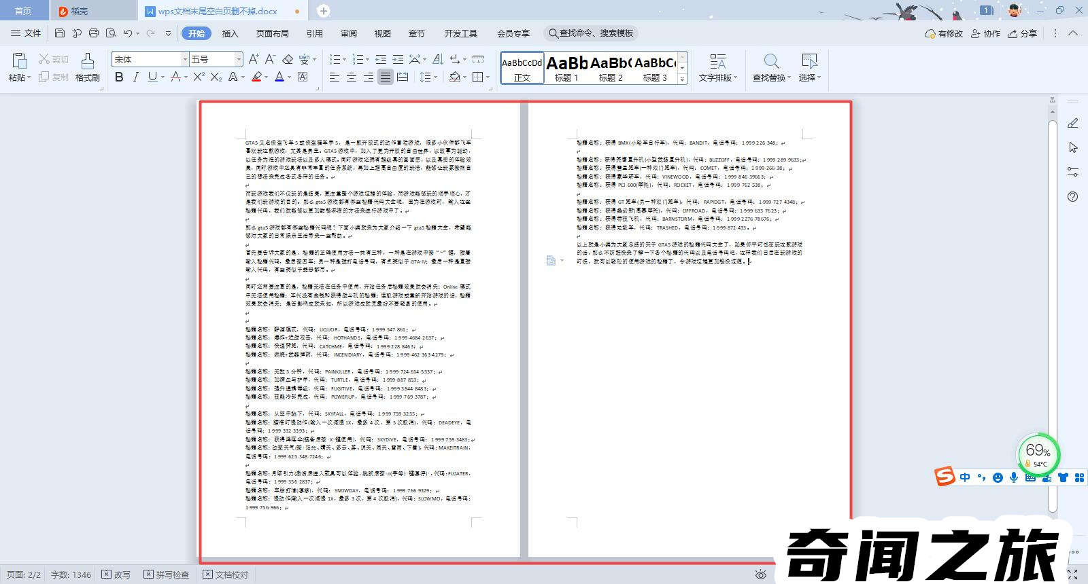Viewport: 1088px width, 584px height.
Task: Click the decrease indent icon
Action: [381, 59]
